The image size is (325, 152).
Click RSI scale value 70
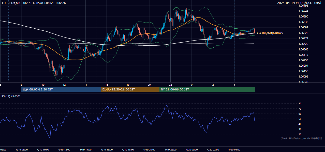click(x=300, y=109)
